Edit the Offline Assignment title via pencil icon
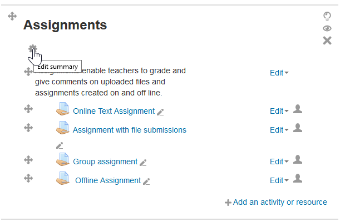This screenshot has height=222, width=345. [x=146, y=181]
